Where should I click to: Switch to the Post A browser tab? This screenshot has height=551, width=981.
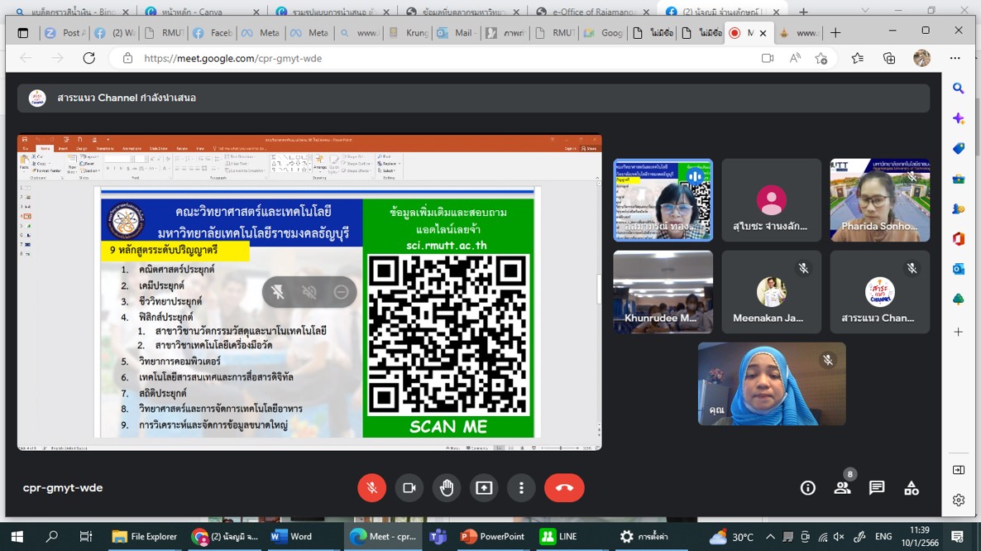tap(65, 33)
